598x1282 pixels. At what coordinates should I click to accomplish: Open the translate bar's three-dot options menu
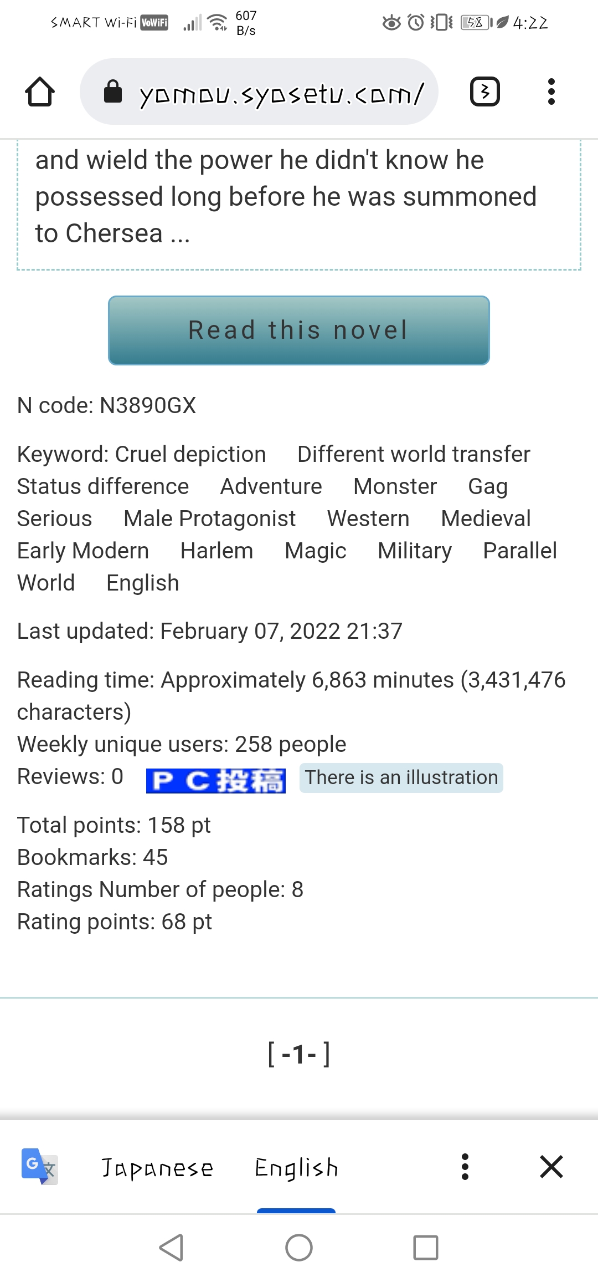coord(466,1167)
